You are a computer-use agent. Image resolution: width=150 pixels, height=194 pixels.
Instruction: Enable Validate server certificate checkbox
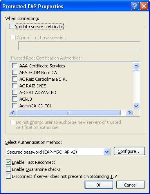tap(11, 27)
